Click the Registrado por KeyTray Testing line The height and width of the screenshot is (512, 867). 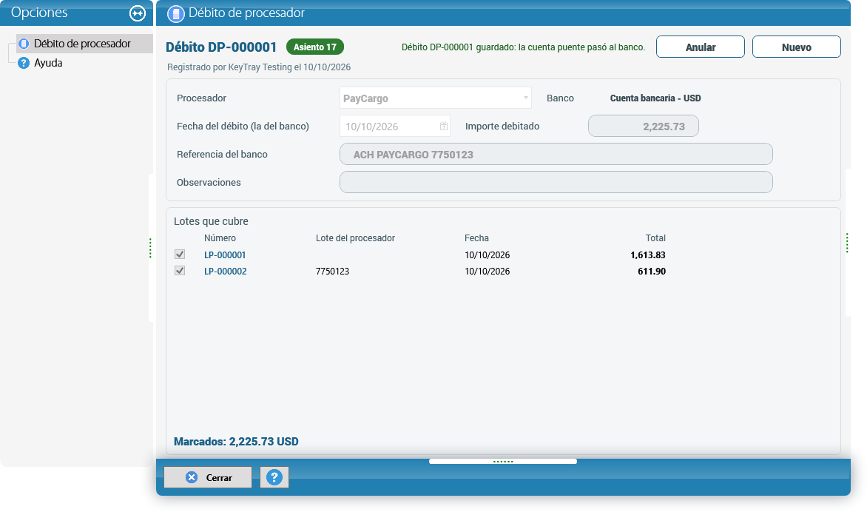click(259, 67)
